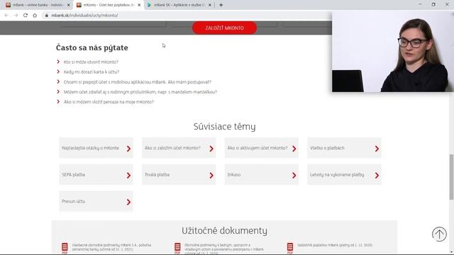Viewport: 454px width, 255px height.
Task: Click the padlock icon in the address bar
Action: click(x=47, y=16)
